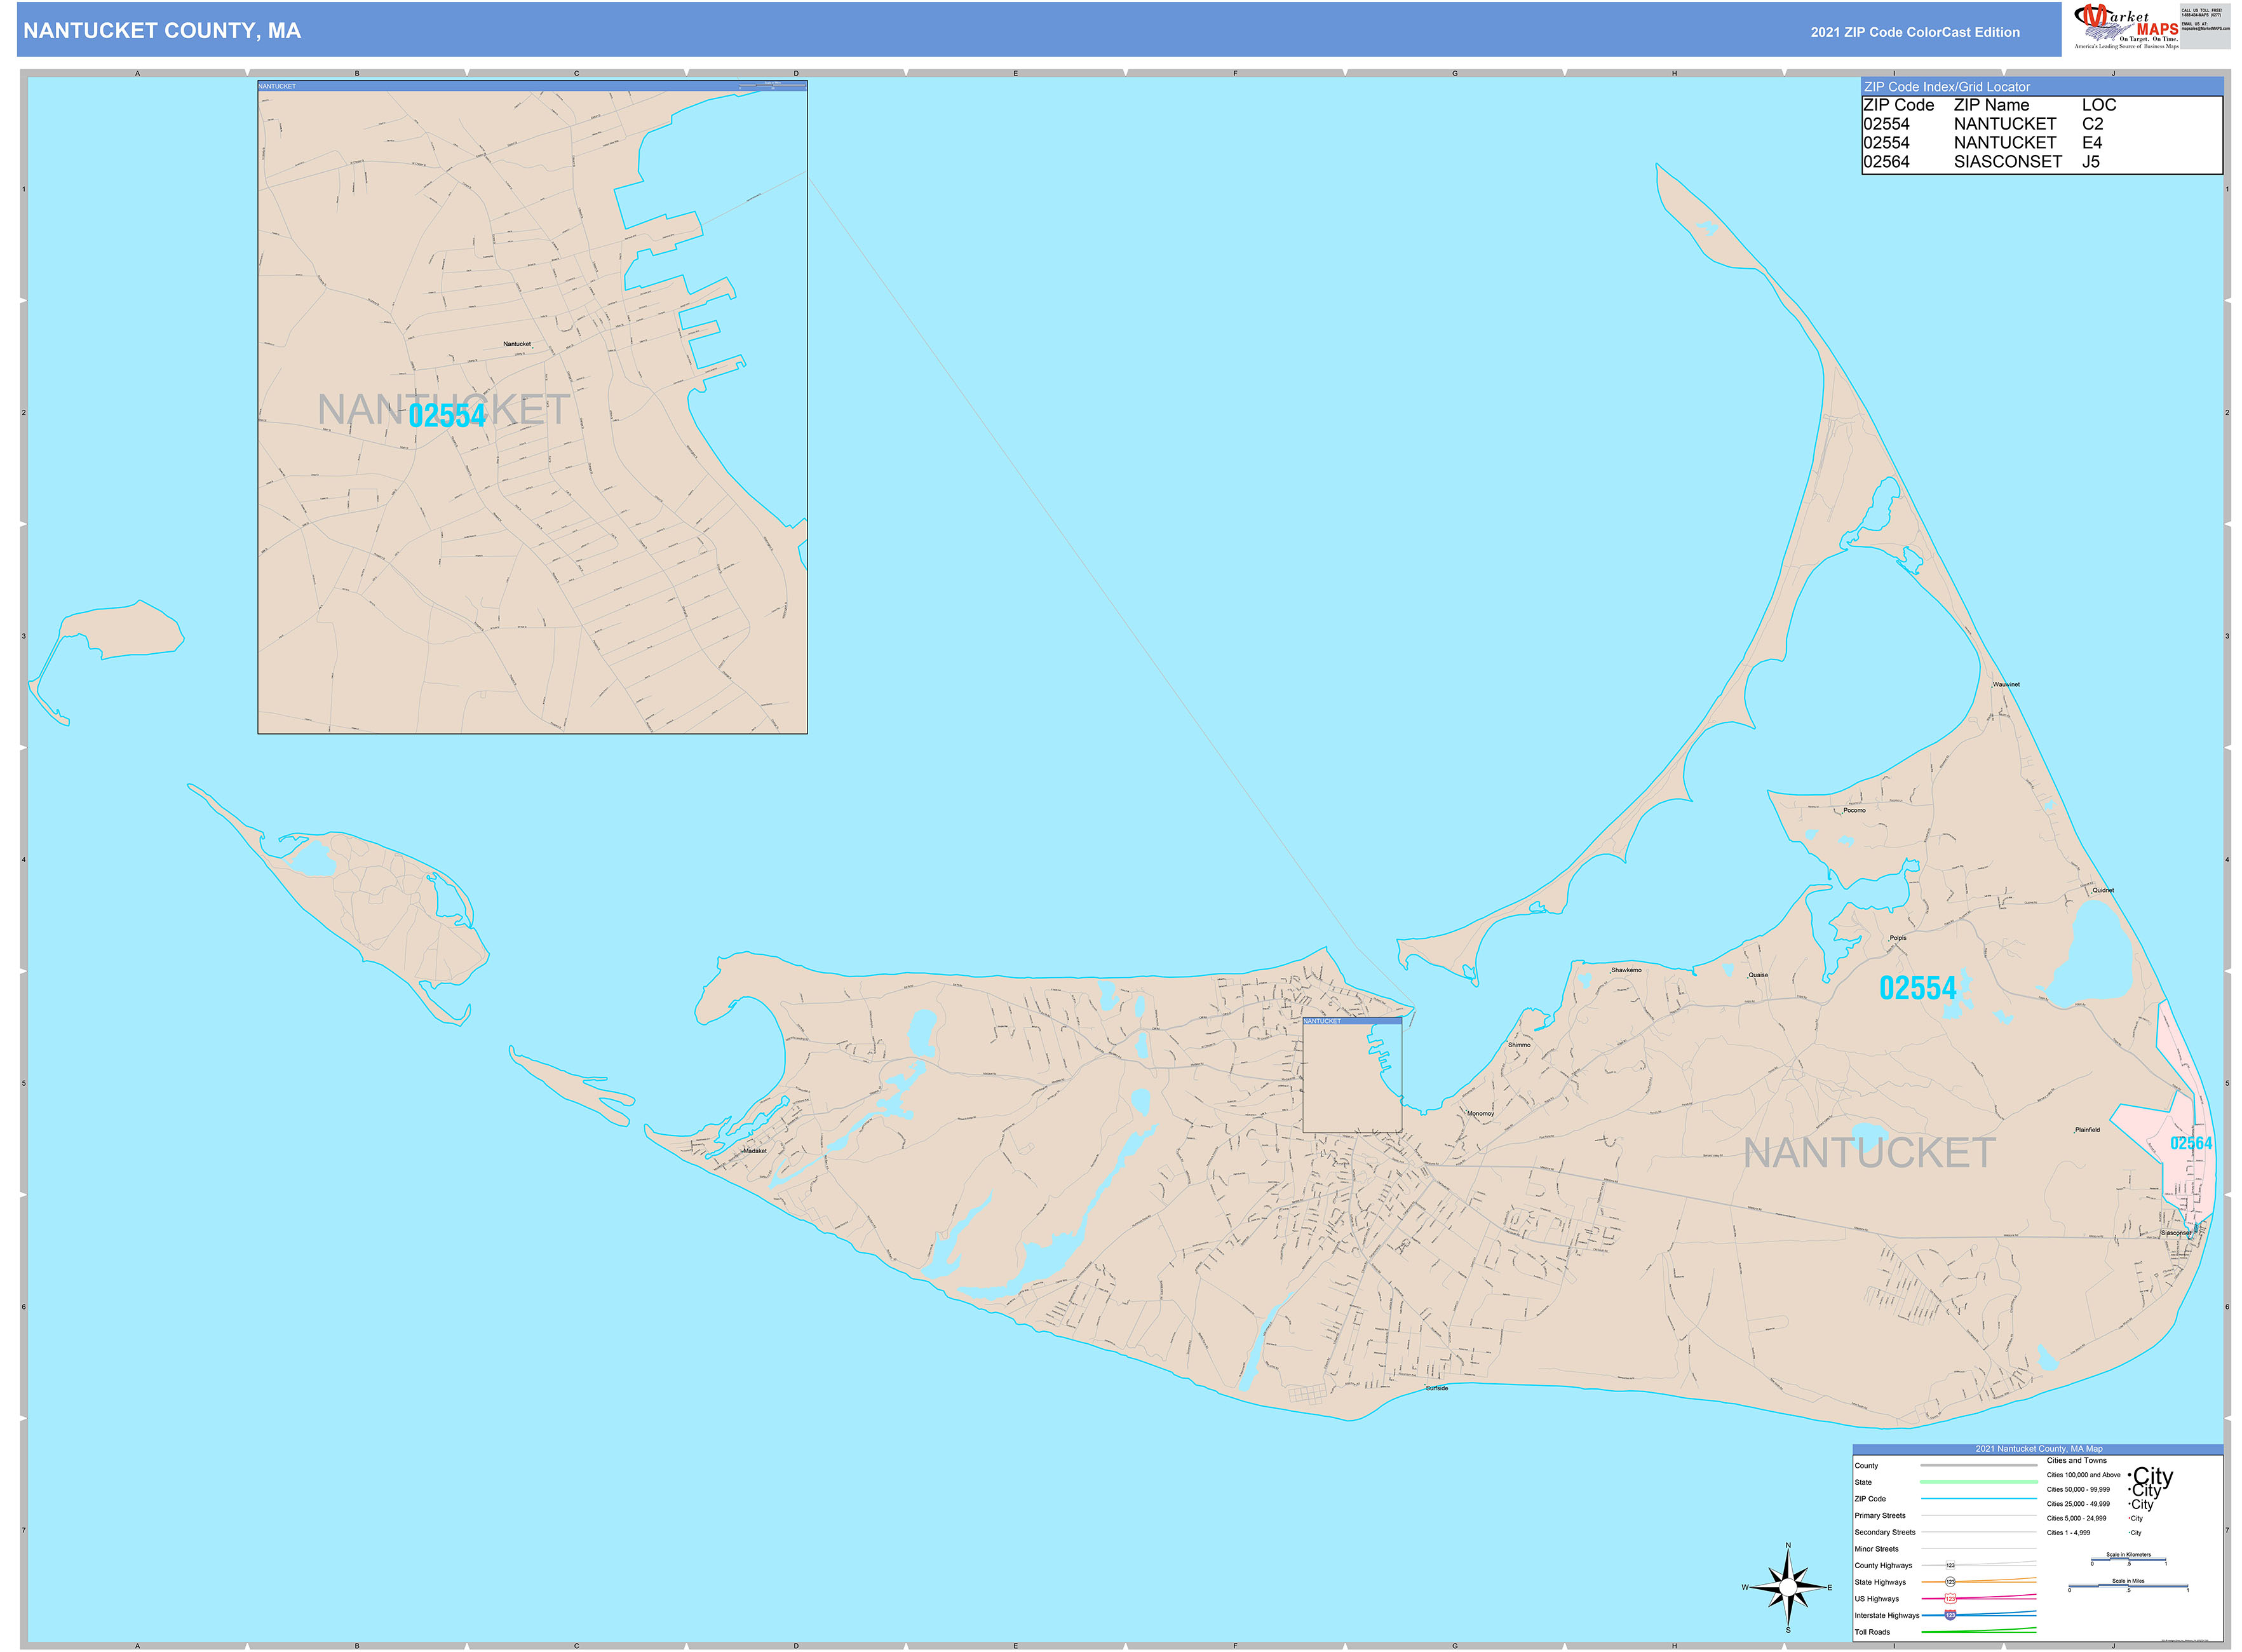2242x1652 pixels.
Task: Click the enlarged Nantucket town inset map header
Action: (x=532, y=86)
